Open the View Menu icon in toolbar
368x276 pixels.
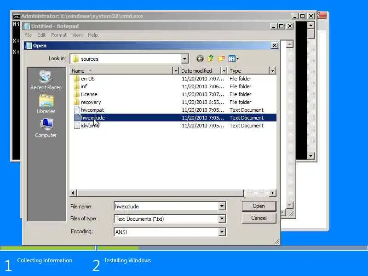[x=234, y=58]
